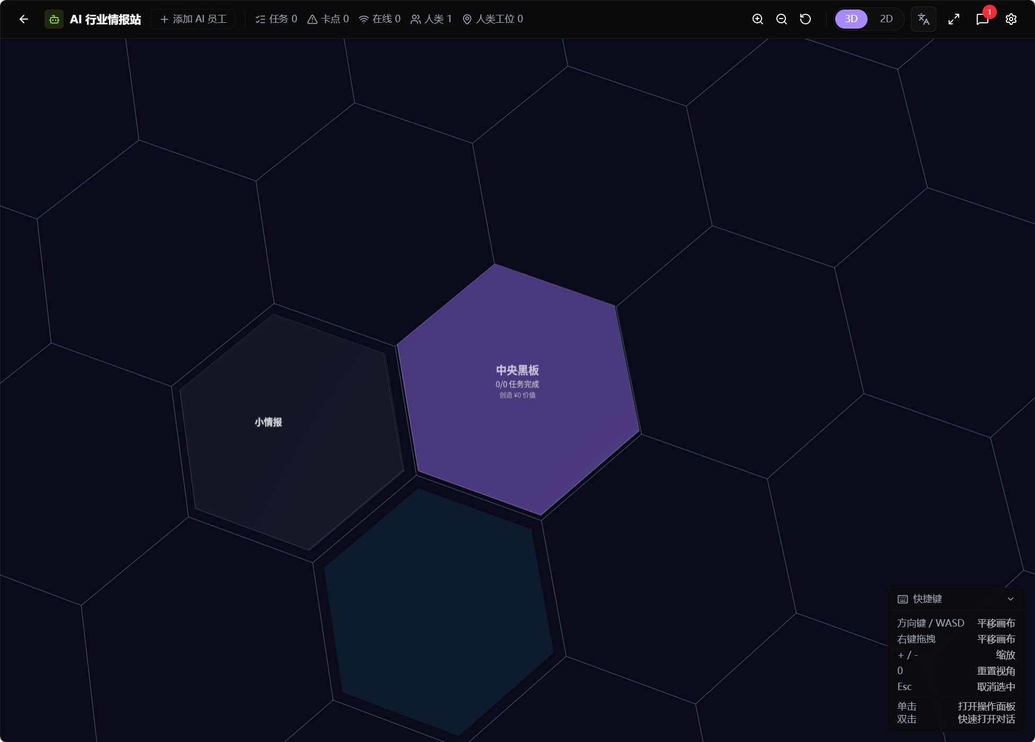Zoom in with the magnifier plus icon
The image size is (1035, 742).
(758, 19)
